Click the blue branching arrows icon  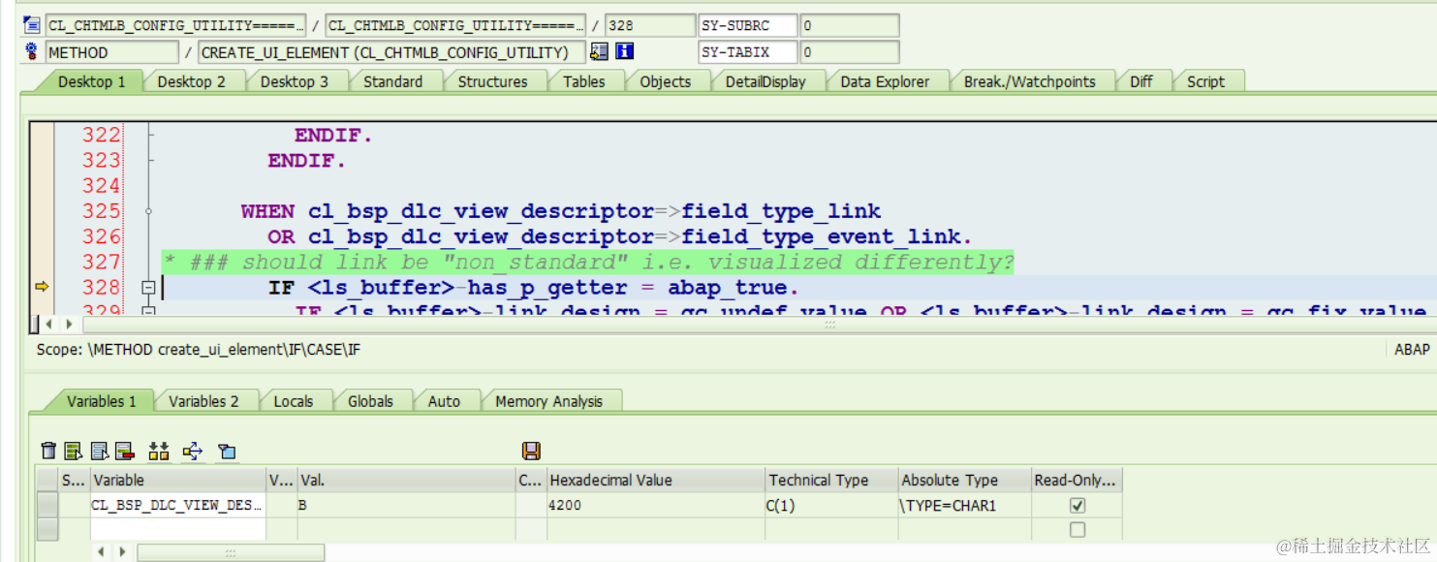click(193, 451)
